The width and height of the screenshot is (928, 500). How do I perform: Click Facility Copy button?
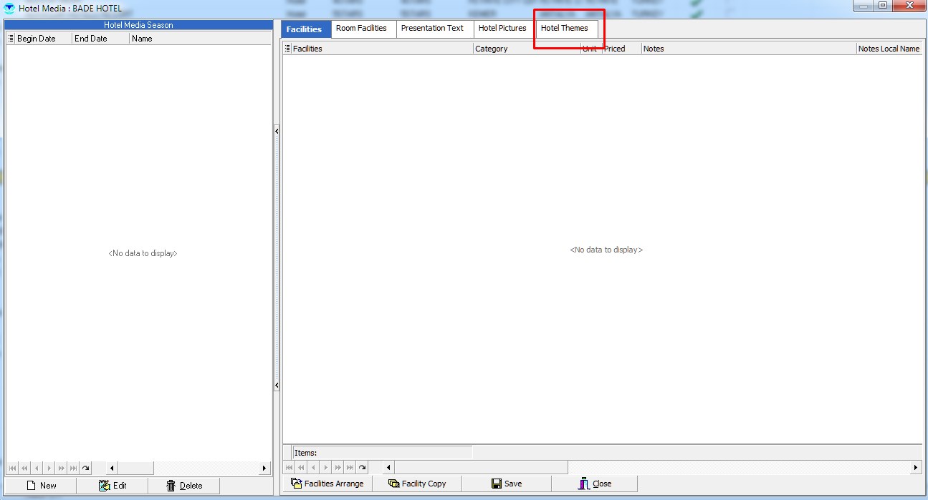417,484
